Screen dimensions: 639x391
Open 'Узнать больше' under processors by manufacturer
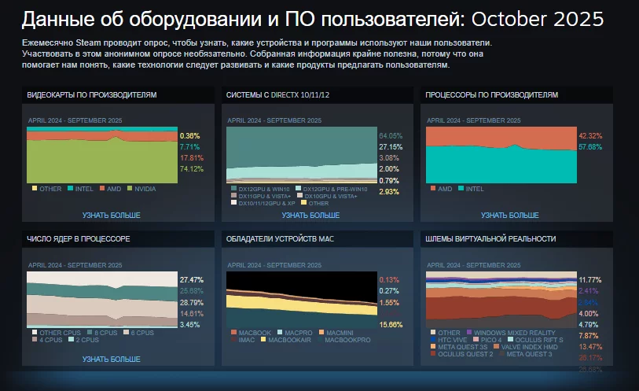pyautogui.click(x=510, y=215)
